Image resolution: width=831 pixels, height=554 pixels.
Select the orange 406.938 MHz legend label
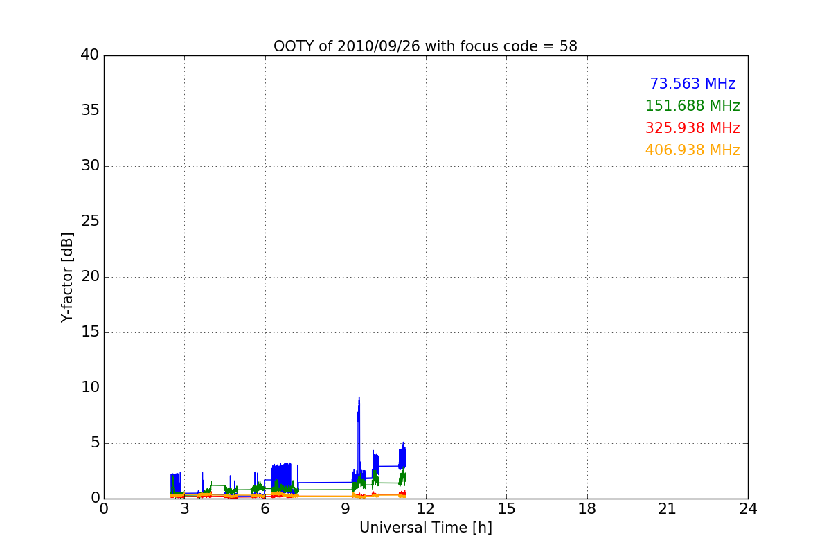[x=692, y=150]
